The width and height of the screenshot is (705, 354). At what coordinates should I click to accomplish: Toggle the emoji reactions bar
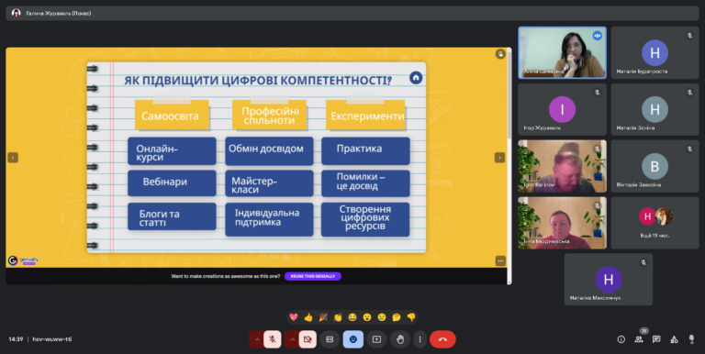352,339
